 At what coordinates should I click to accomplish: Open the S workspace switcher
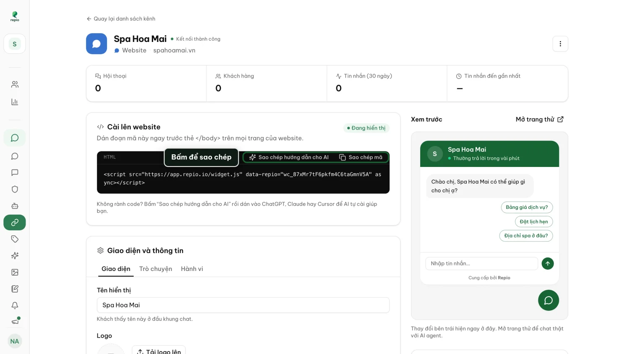[x=15, y=44]
